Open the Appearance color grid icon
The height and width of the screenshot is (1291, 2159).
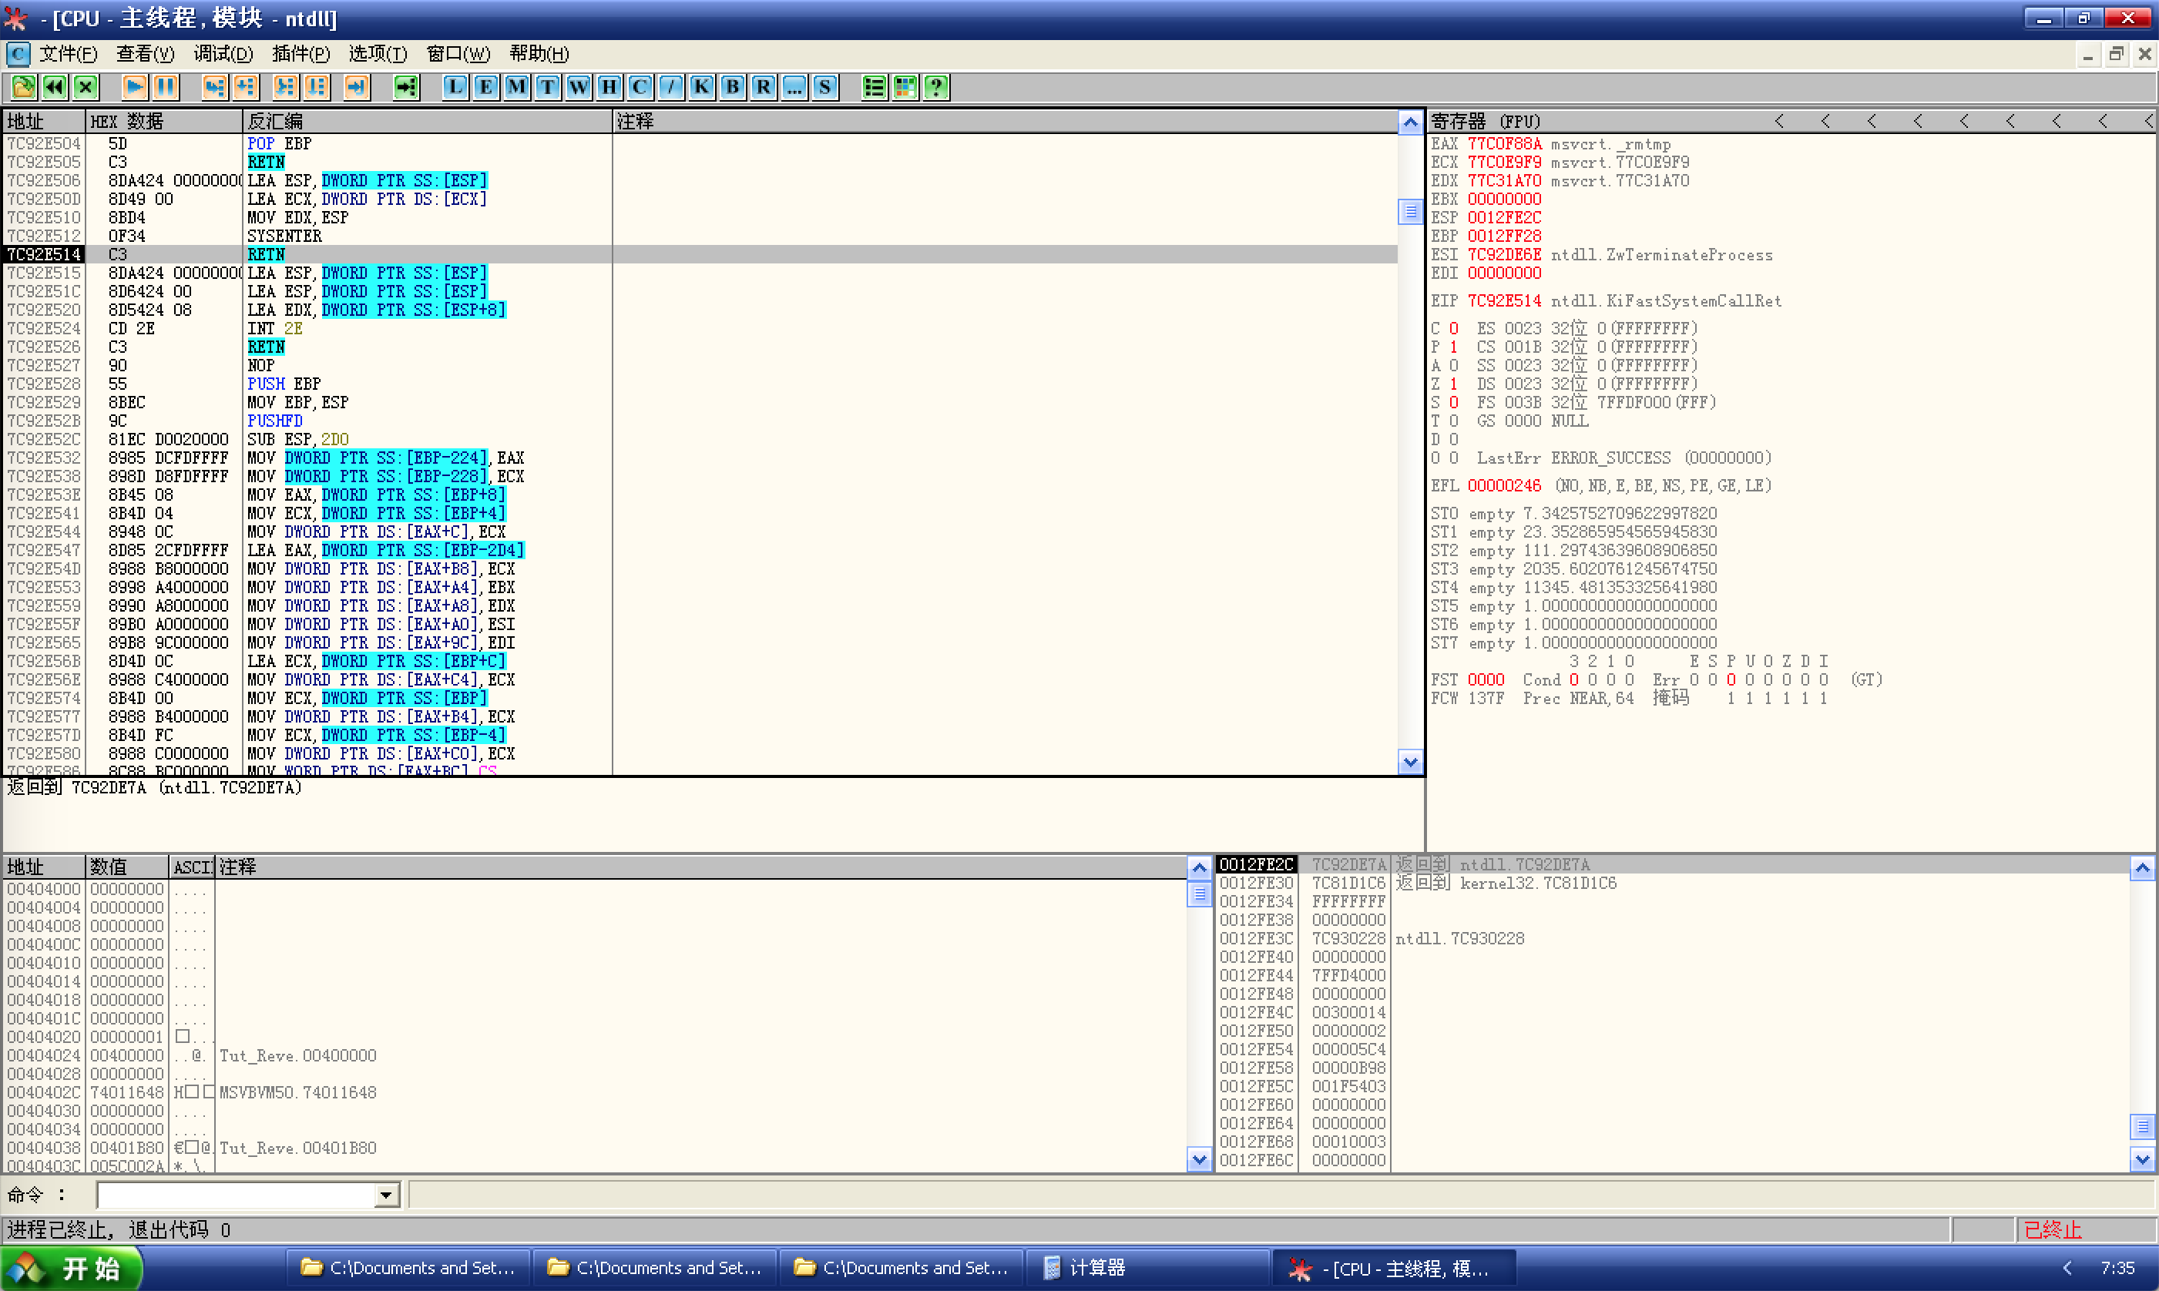click(905, 86)
